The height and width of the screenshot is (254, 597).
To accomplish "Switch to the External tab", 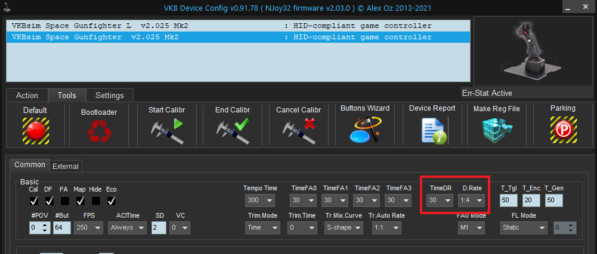I will tap(66, 166).
